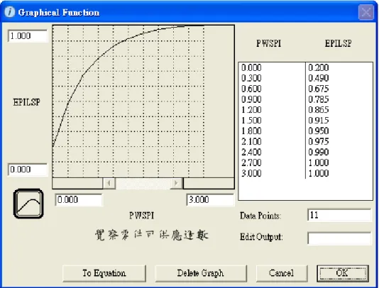Viewport: 379px width, 288px height.
Task: Click the Edit Output input field
Action: tap(339, 238)
